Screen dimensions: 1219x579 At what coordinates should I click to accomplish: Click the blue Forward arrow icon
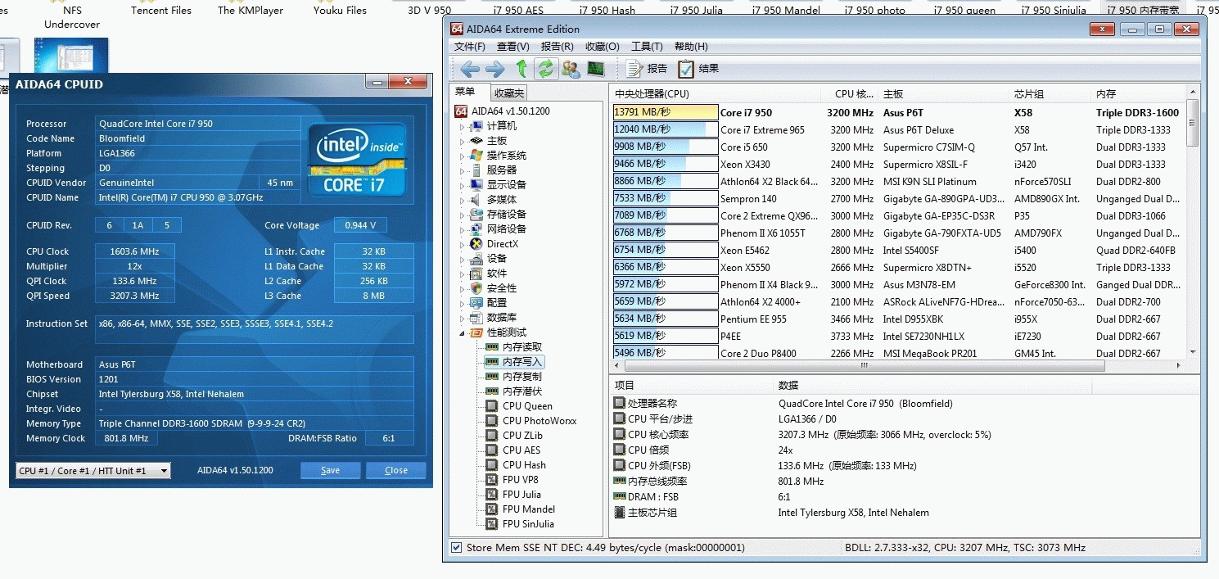[x=494, y=69]
